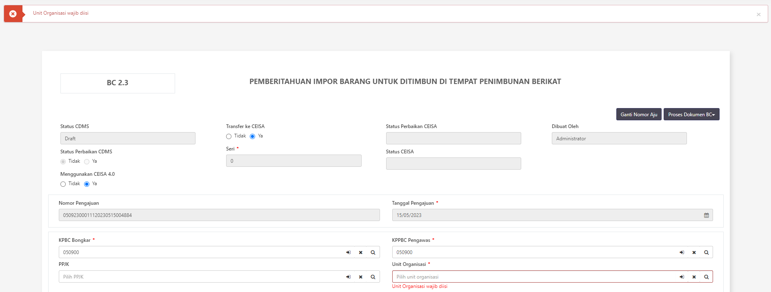771x292 pixels.
Task: Choose Ya for Menggunakan CEISA 4.0
Action: (x=87, y=184)
